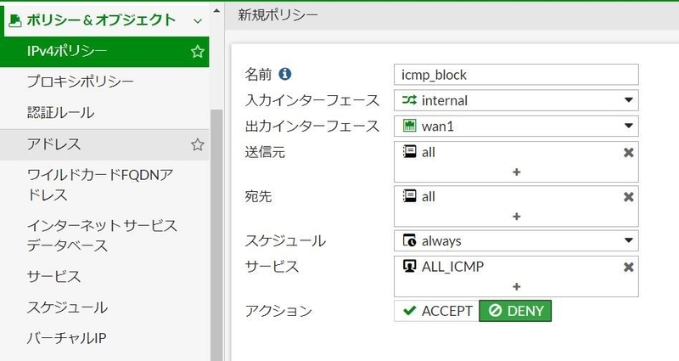This screenshot has width=679, height=361.
Task: Click the info icon beside 名前
Action: click(x=284, y=74)
